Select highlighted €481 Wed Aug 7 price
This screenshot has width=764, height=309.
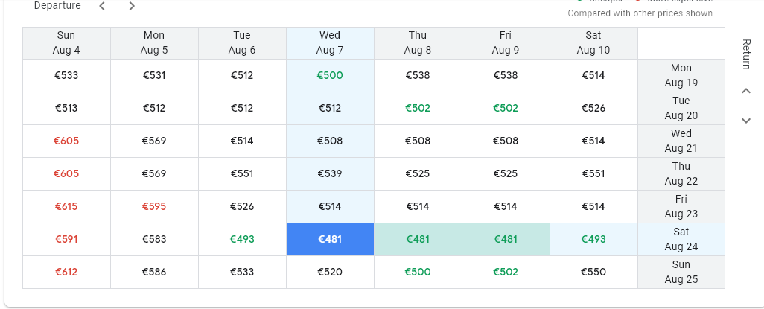331,239
